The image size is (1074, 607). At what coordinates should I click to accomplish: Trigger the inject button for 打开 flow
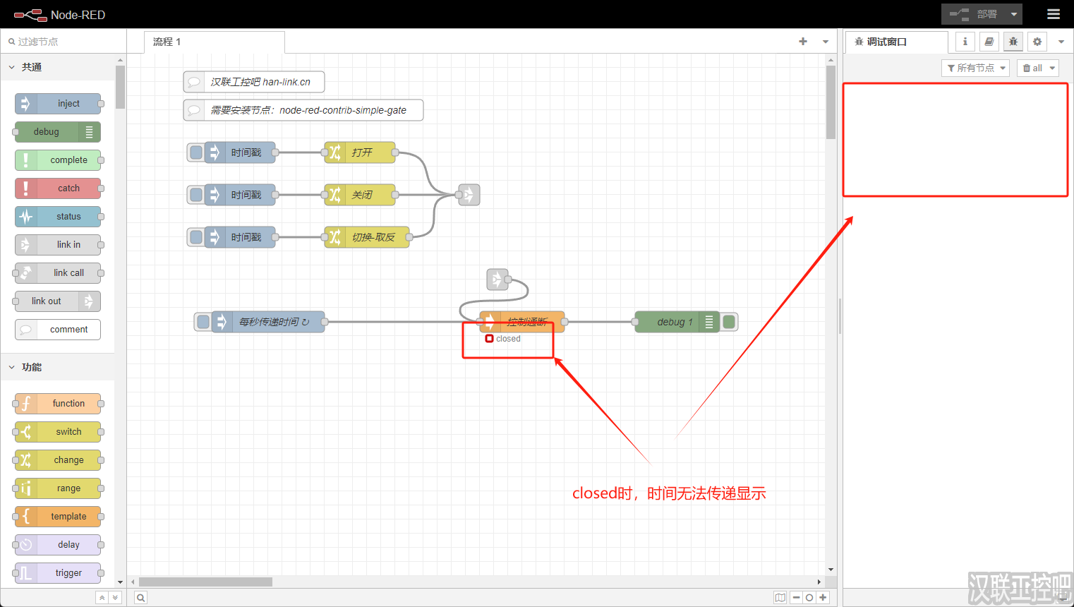coord(196,152)
